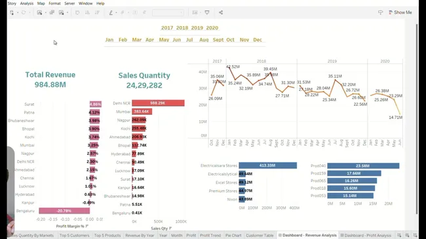Start Presentation Mode from the toolbar
The height and width of the screenshot is (239, 426).
coord(207,12)
